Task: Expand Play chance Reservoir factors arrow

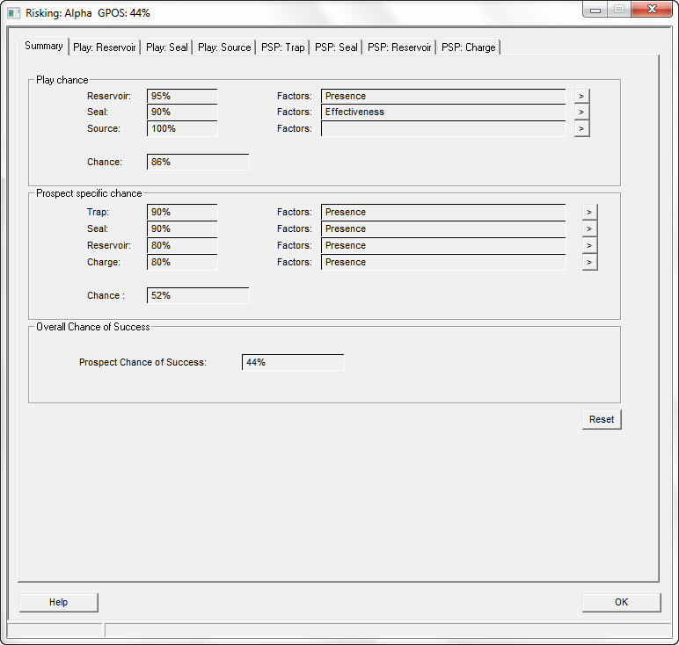Action: pyautogui.click(x=581, y=96)
